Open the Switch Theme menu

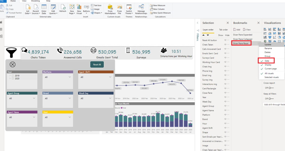click(129, 9)
